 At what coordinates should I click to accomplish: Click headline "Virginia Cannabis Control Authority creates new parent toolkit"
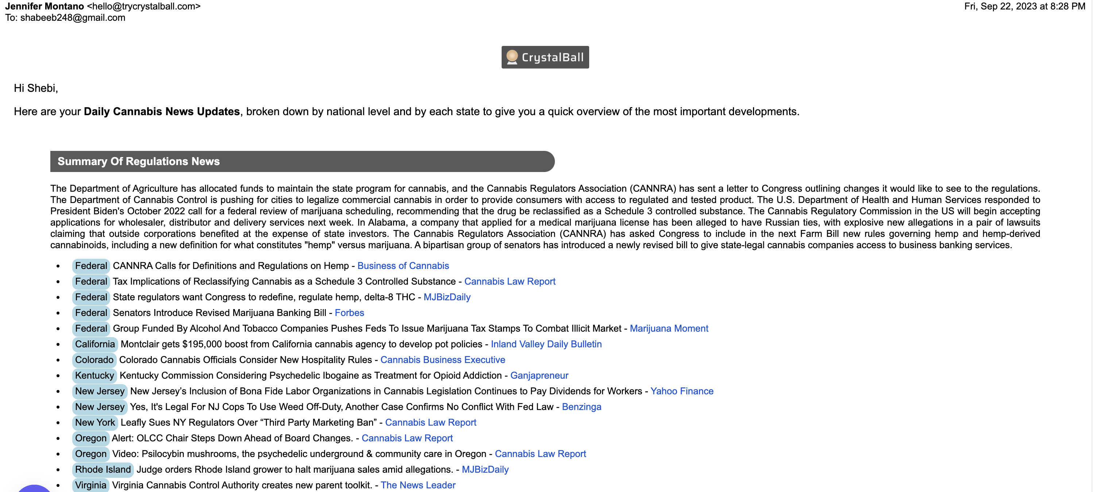click(242, 485)
